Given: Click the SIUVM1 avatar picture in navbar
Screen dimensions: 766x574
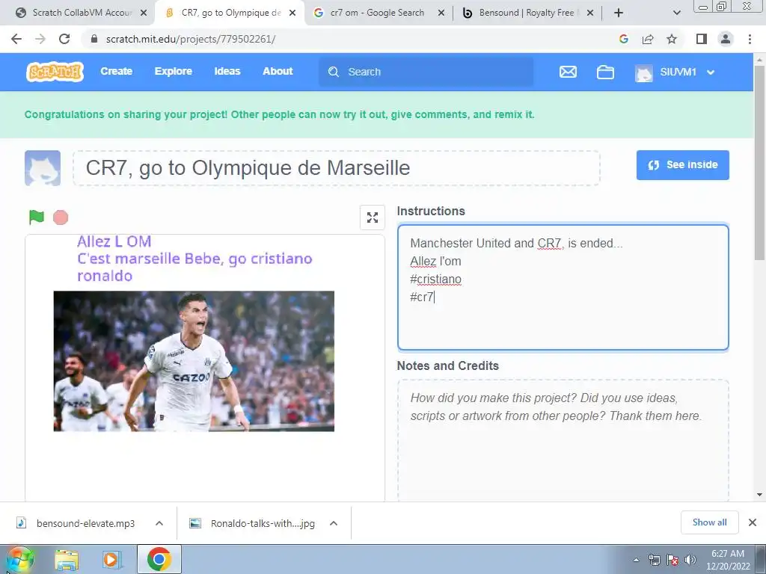Looking at the screenshot, I should coord(644,72).
